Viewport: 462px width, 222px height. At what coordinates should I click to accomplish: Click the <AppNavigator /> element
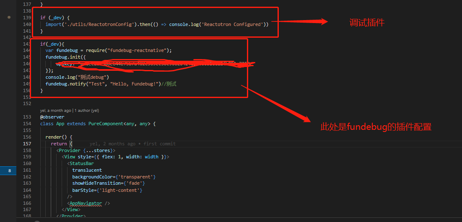click(x=88, y=203)
